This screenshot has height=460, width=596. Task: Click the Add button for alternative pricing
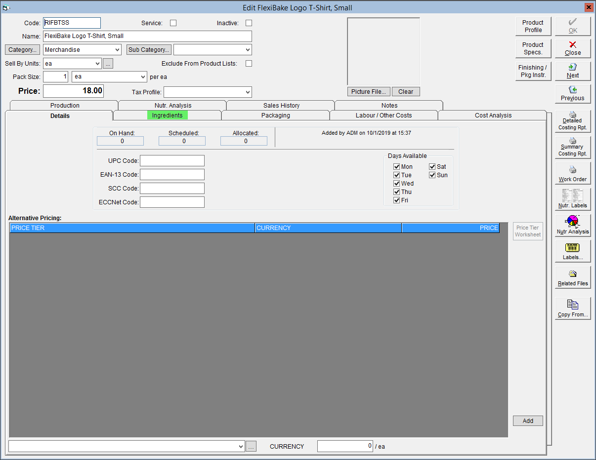pyautogui.click(x=528, y=421)
